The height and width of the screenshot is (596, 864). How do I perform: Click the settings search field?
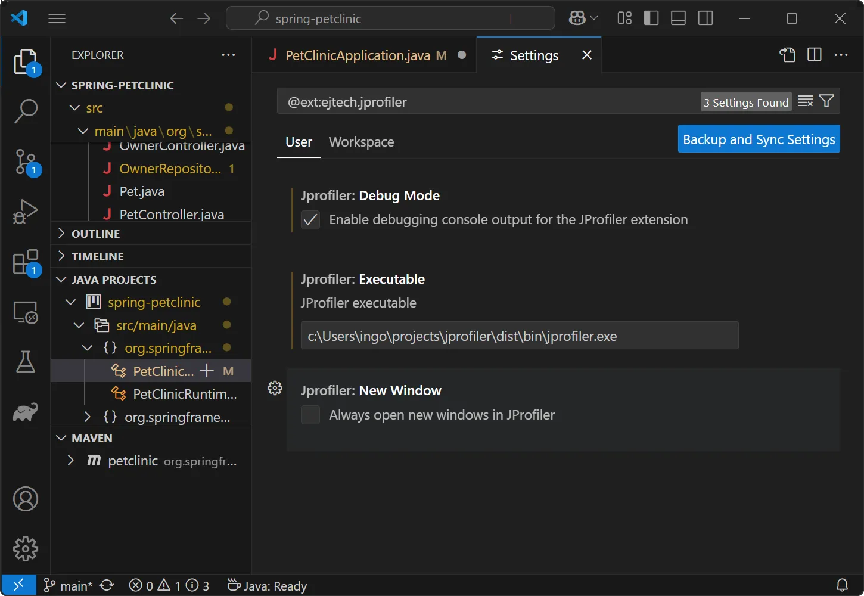(489, 101)
